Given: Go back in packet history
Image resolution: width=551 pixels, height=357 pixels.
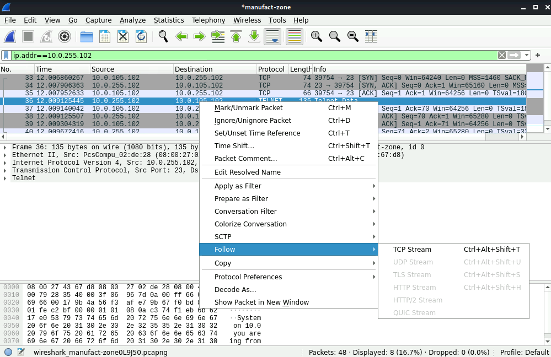Looking at the screenshot, I should point(181,36).
